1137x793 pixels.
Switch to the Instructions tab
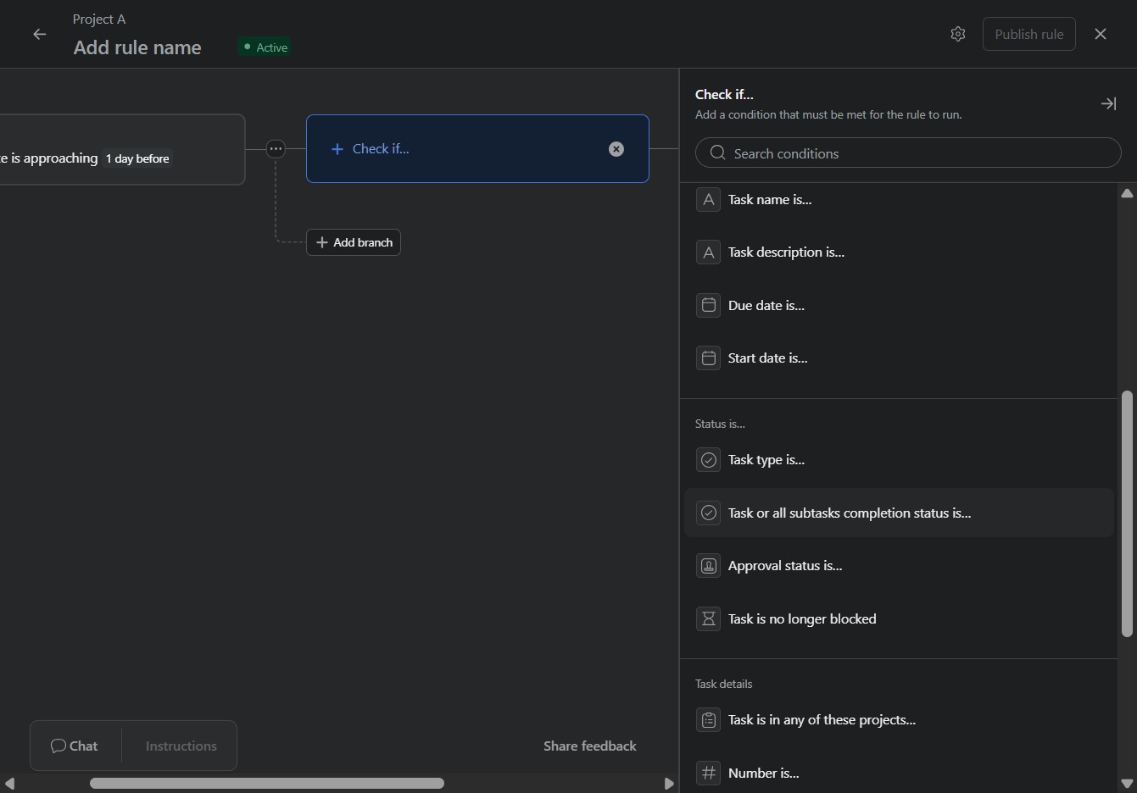click(181, 746)
